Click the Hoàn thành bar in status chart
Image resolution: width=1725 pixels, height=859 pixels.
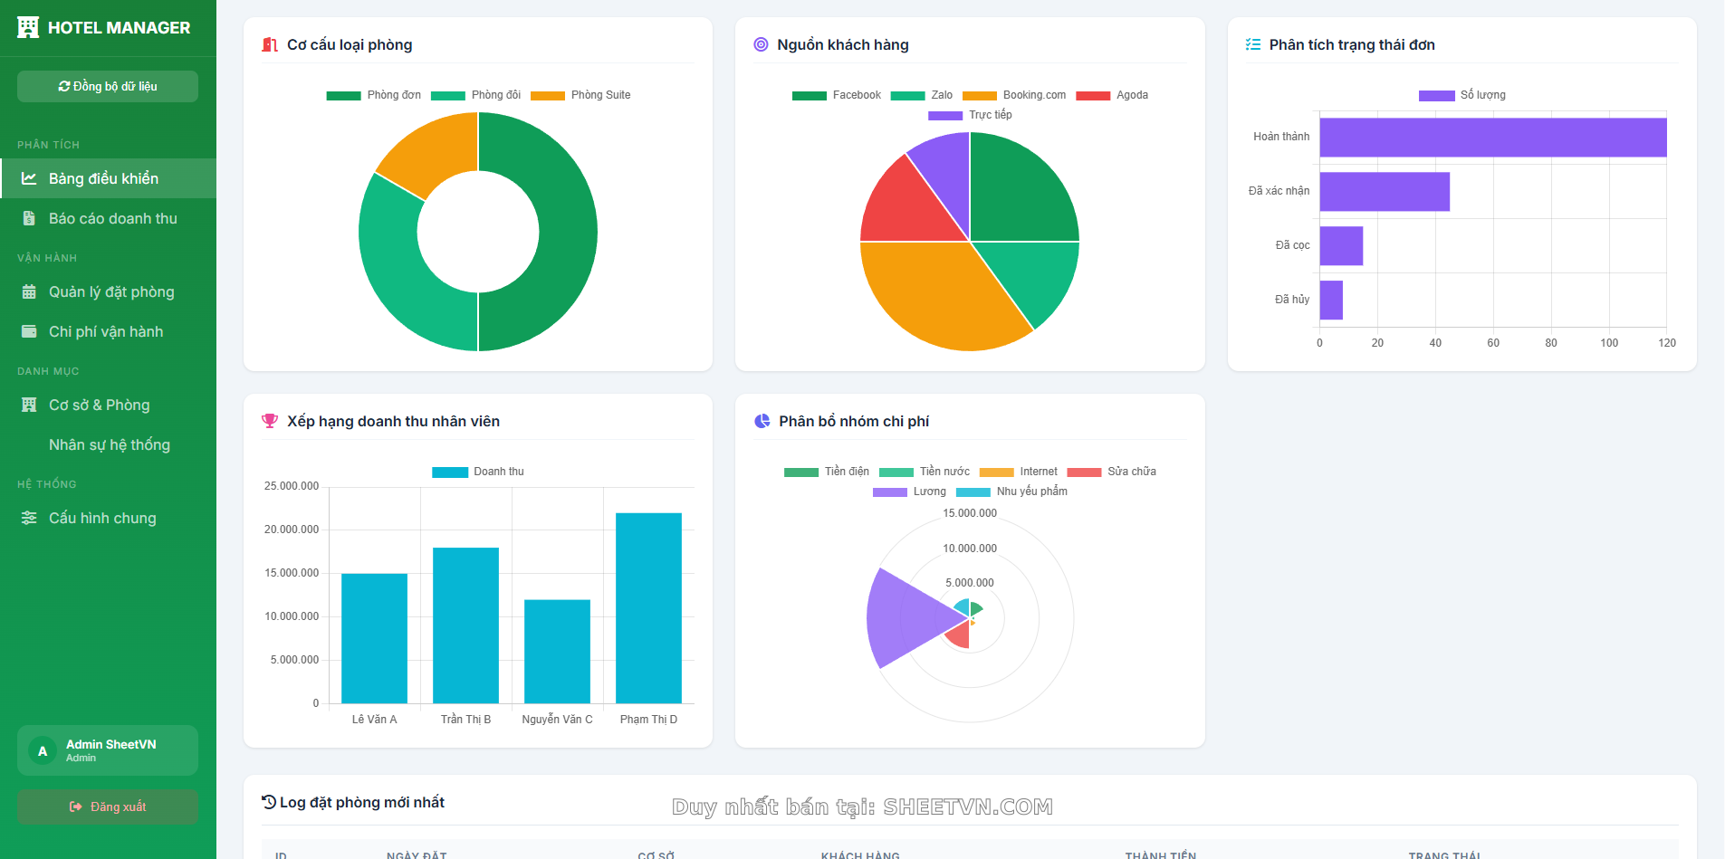1492,138
